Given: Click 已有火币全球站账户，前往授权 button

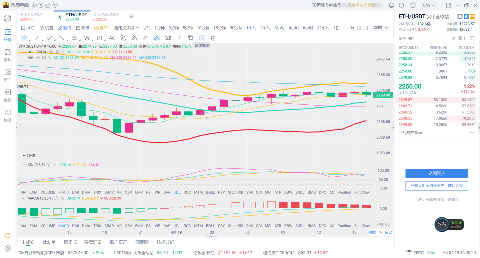Looking at the screenshot, I should tap(436, 186).
